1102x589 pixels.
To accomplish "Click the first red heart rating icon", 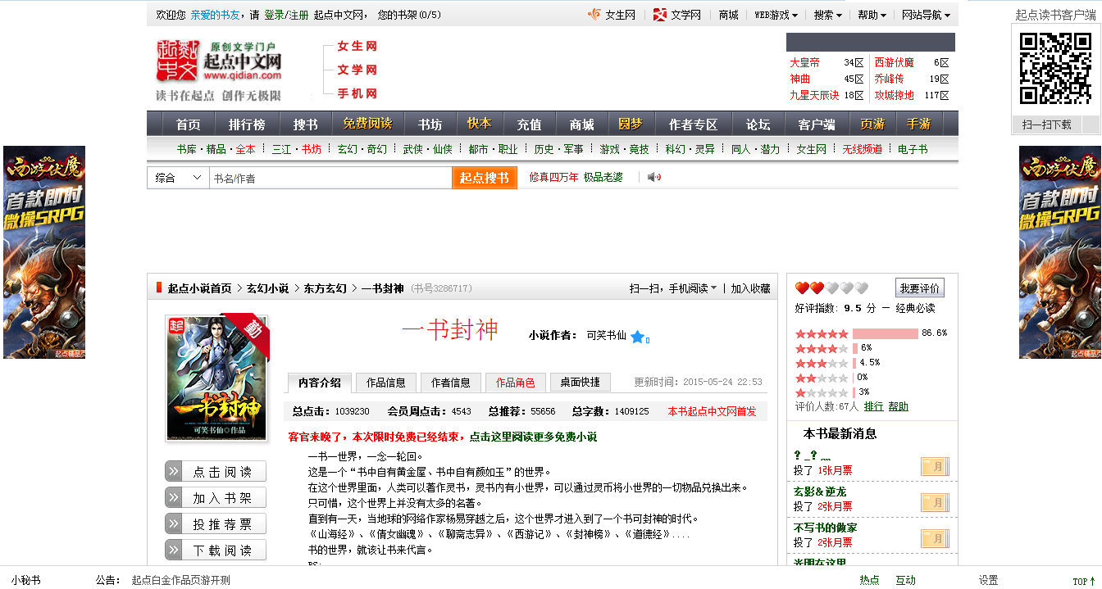I will (802, 288).
